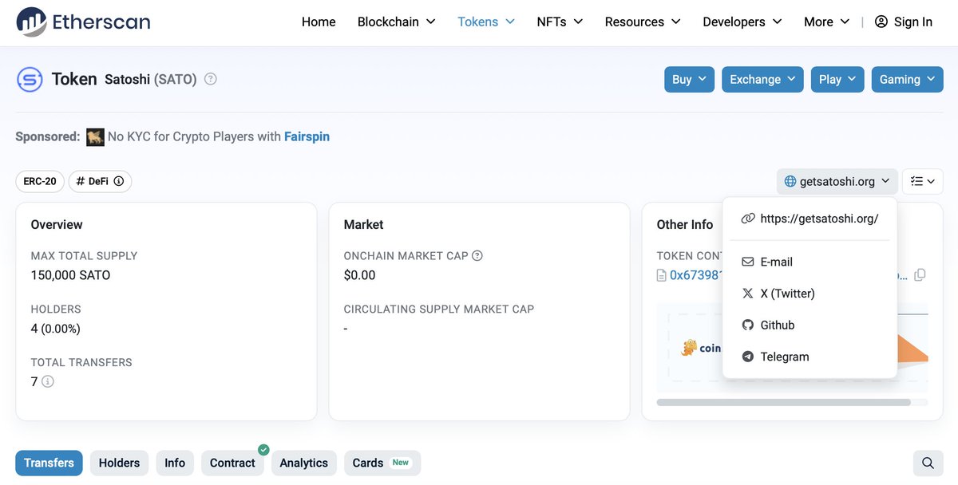The image size is (958, 485).
Task: Visit the Fairspin sponsored link
Action: click(307, 136)
